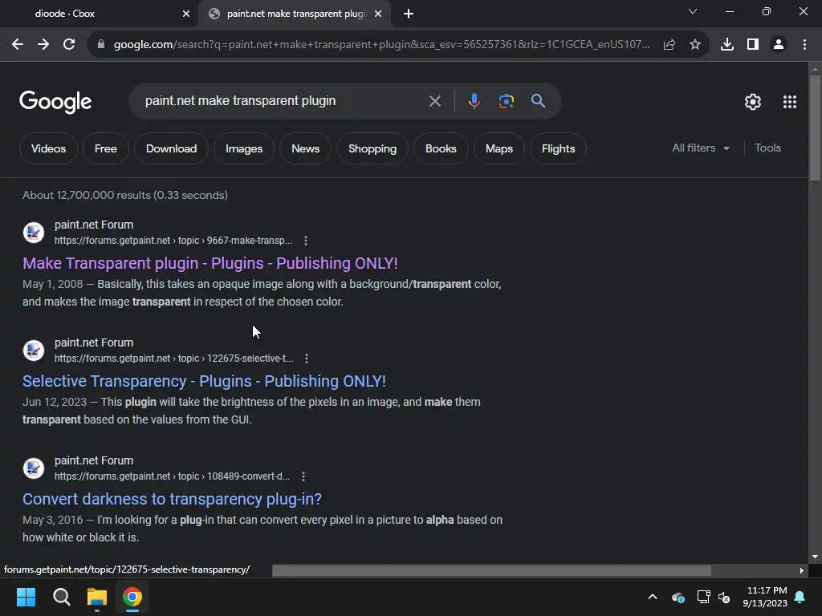Open the clock and date flyout

(765, 597)
